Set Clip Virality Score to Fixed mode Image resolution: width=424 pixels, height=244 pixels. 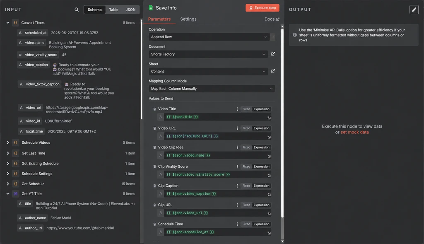point(246,167)
